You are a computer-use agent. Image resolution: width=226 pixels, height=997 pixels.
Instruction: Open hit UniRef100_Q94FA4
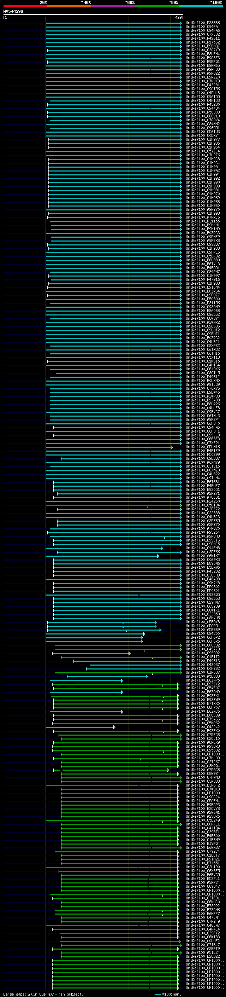[x=203, y=27]
